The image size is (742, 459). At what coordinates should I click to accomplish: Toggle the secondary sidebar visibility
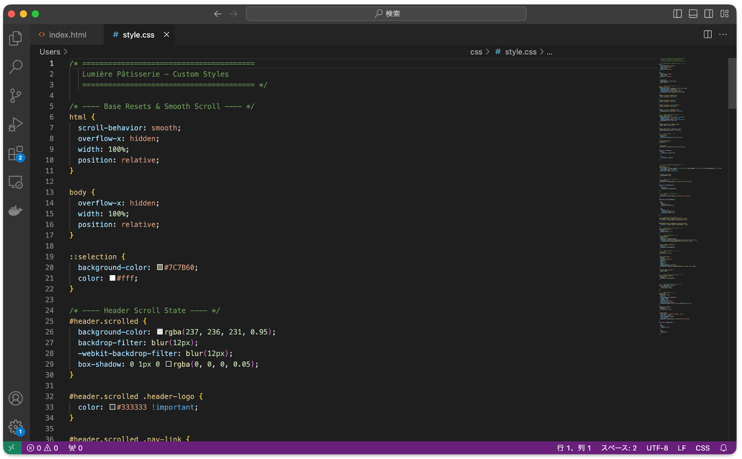(708, 14)
